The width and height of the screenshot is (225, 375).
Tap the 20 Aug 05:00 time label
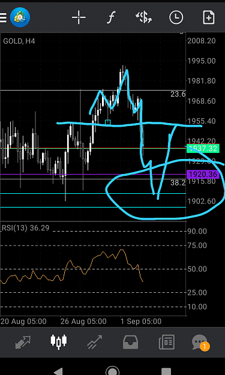tap(23, 321)
